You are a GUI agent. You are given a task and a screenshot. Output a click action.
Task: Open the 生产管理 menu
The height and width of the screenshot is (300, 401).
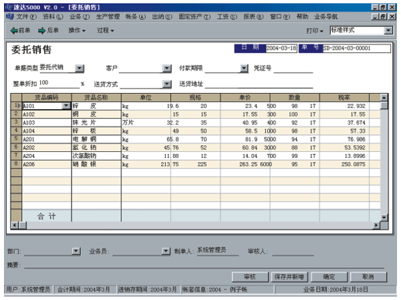click(x=107, y=15)
